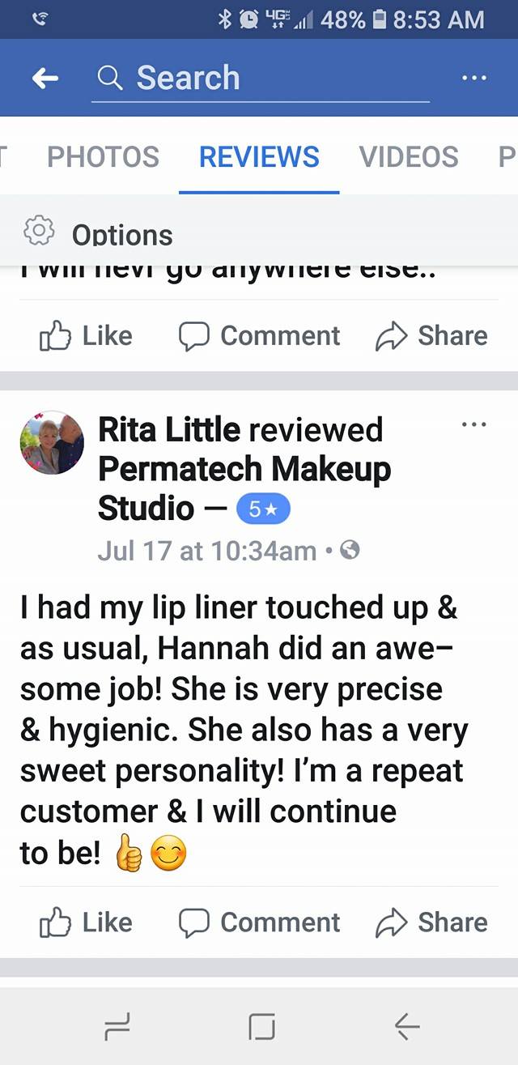Tap the search magnifier icon
This screenshot has height=1065, width=518.
(109, 79)
